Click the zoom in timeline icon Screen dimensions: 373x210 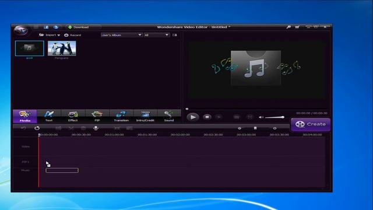point(275,128)
